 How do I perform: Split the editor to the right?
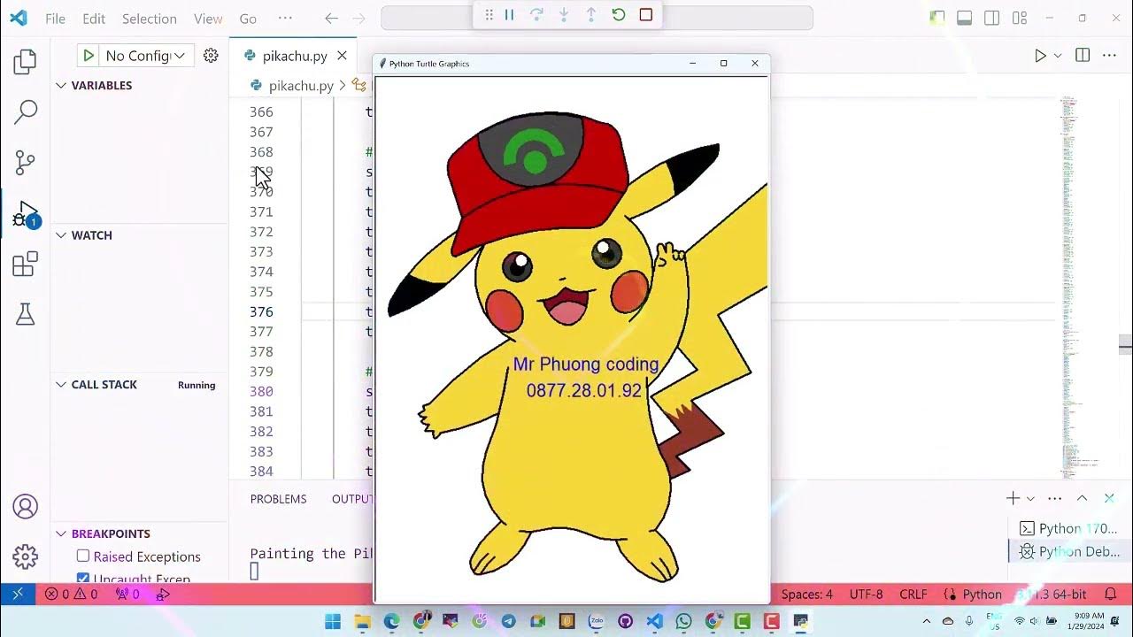pyautogui.click(x=1083, y=56)
